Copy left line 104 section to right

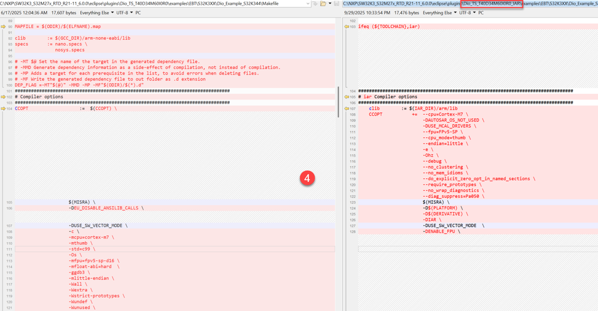point(3,109)
